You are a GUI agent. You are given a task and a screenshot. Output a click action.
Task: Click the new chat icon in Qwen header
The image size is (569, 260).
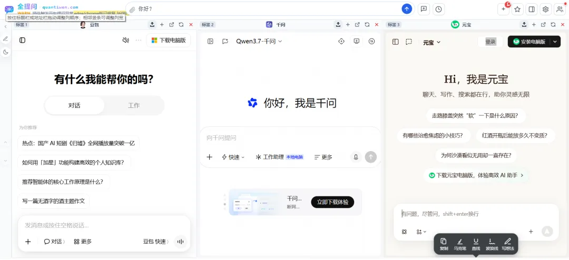[x=225, y=42]
